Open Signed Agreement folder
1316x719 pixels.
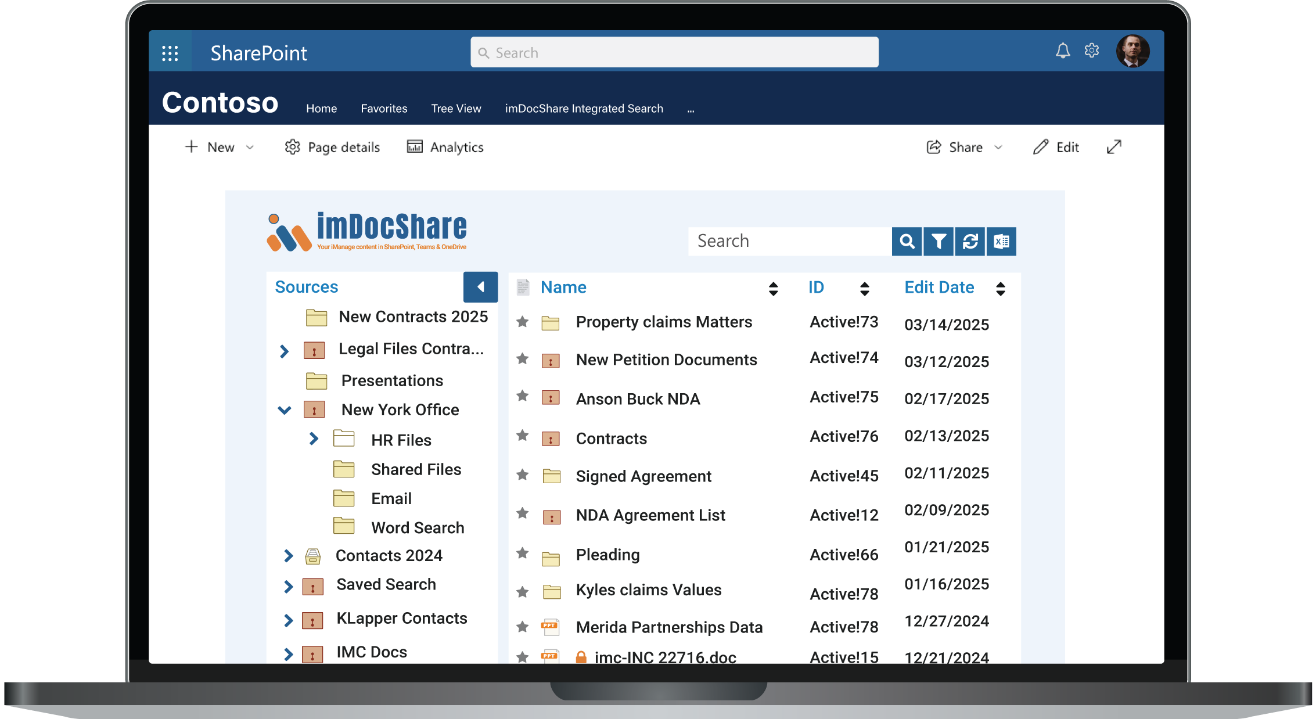tap(643, 477)
